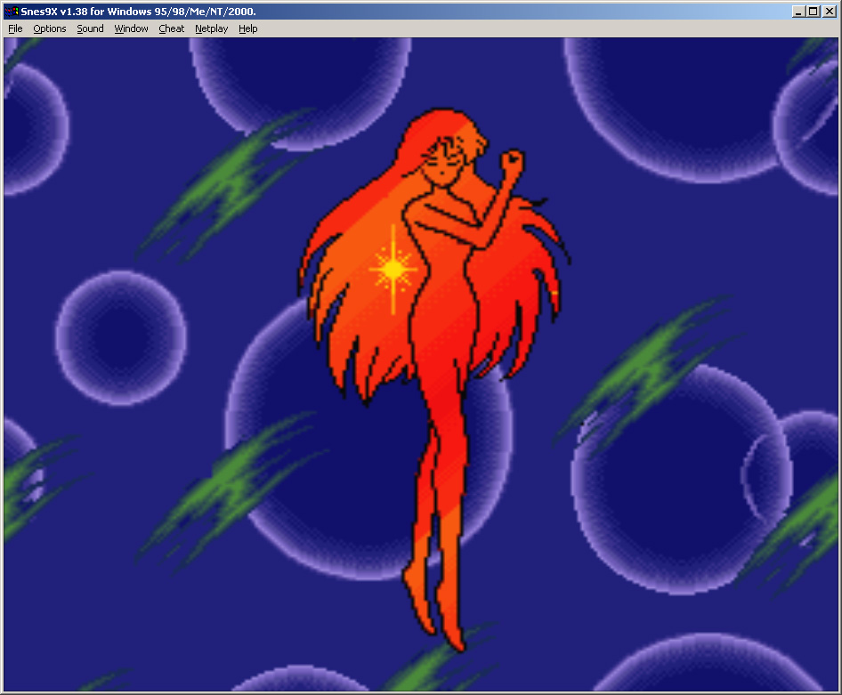
Task: Open the Cheat menu
Action: point(171,29)
